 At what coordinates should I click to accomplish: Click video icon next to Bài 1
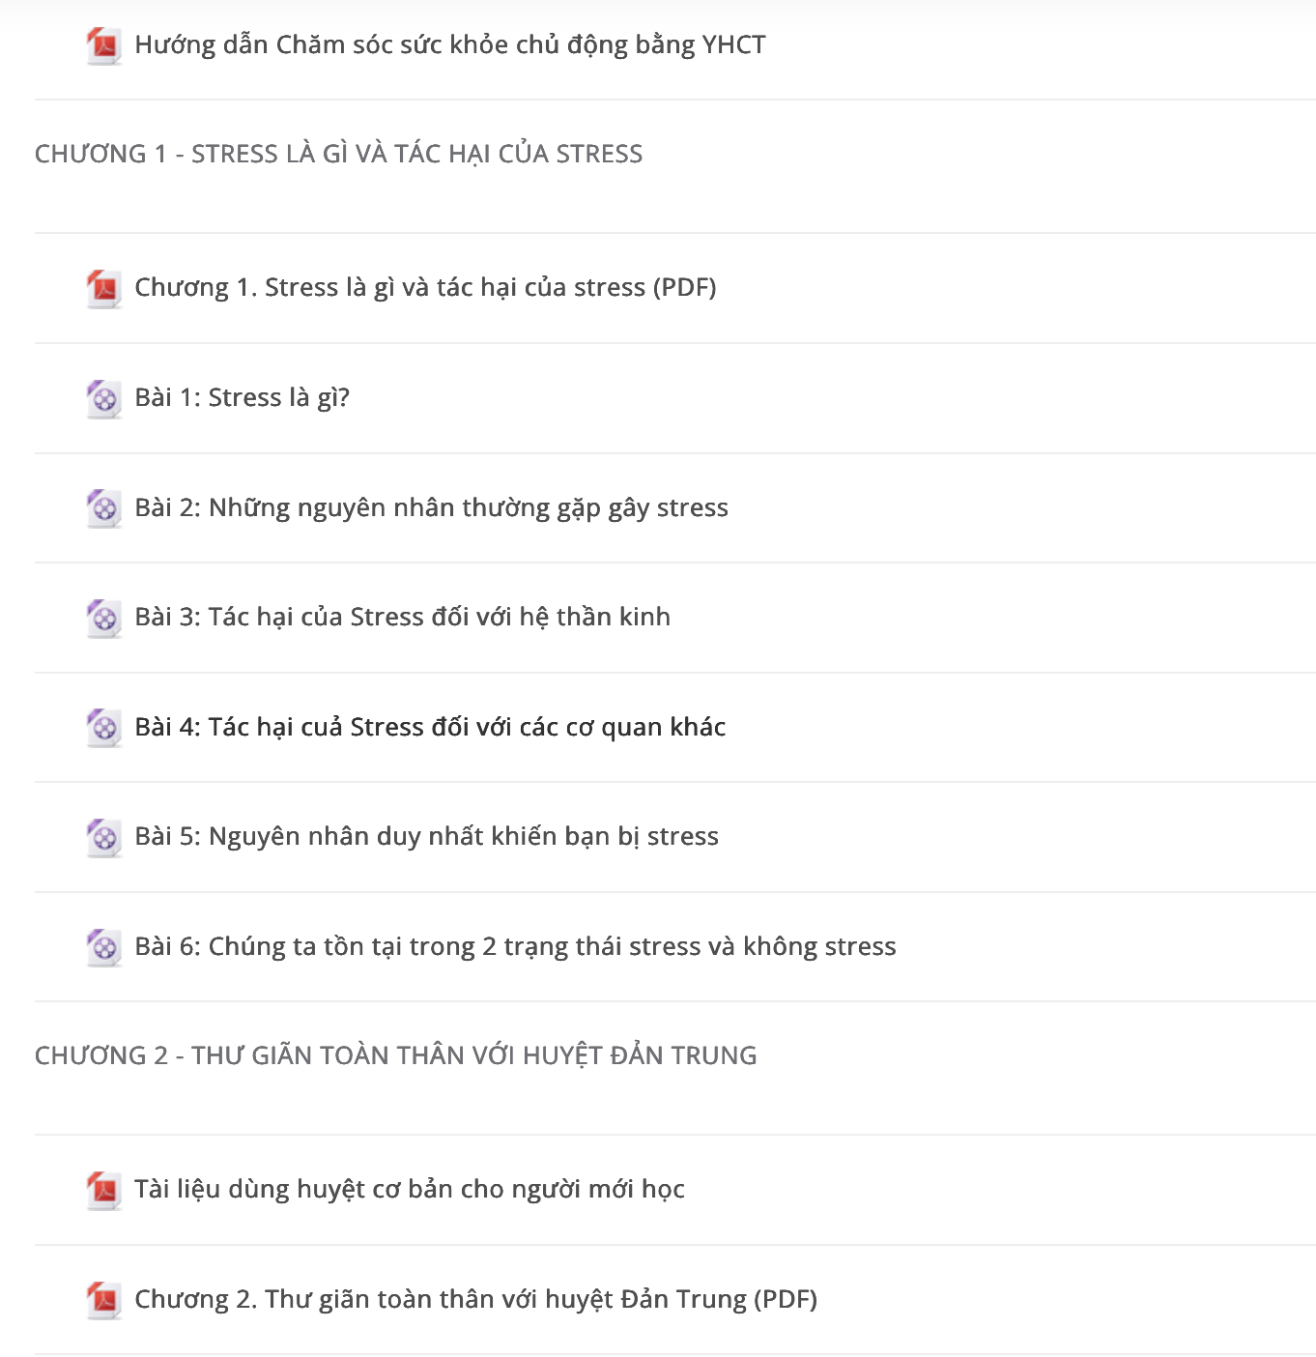click(103, 398)
